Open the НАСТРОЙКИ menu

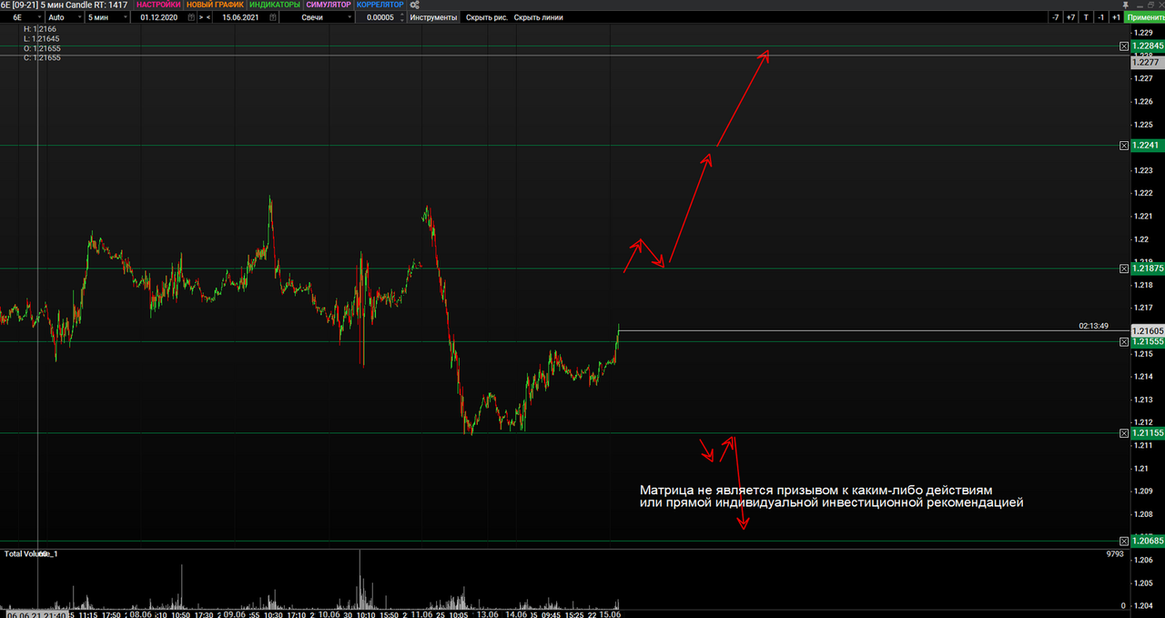point(158,5)
